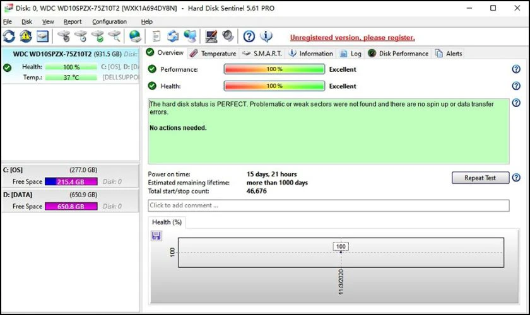Click the disk with clock icon
This screenshot has height=315, width=530.
pos(81,36)
